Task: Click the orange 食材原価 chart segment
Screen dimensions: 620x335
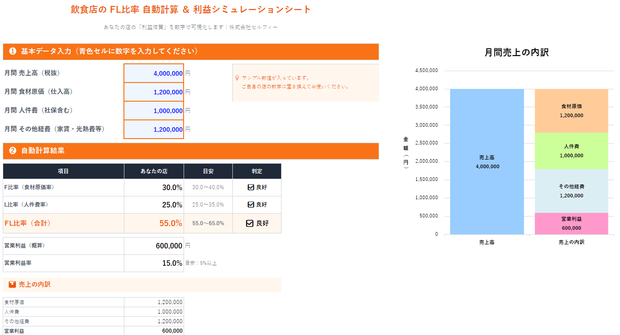Action: click(571, 111)
